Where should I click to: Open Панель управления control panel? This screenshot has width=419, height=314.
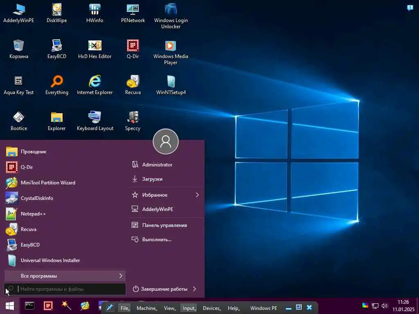coord(166,225)
